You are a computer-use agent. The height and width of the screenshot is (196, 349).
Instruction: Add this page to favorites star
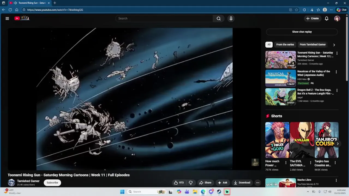296,10
